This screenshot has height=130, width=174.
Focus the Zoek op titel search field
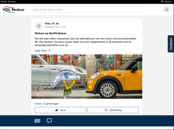click(x=87, y=10)
